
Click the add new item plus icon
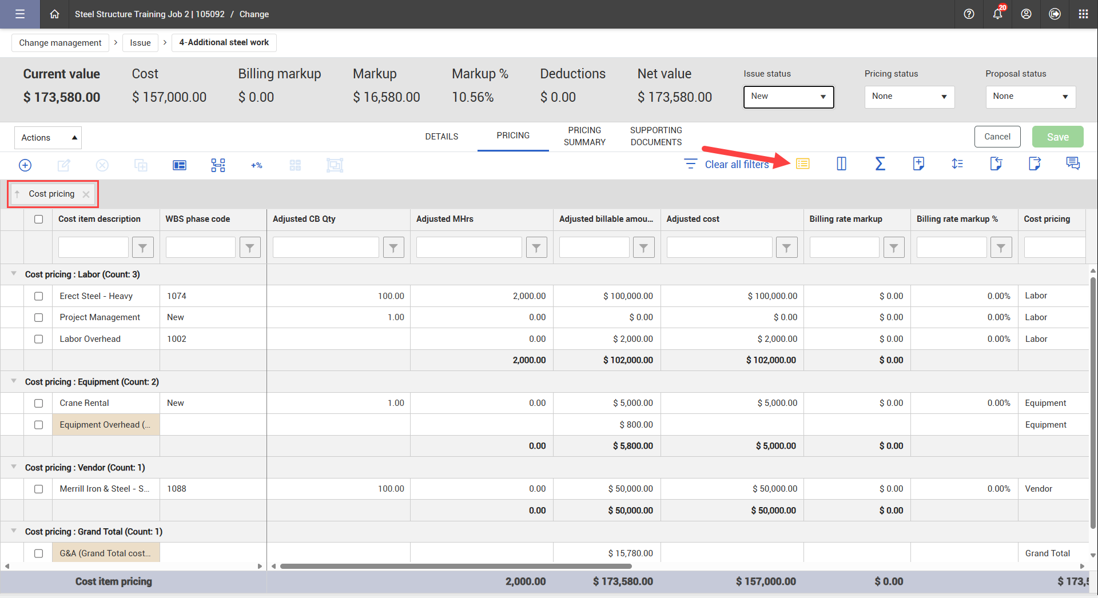(x=25, y=165)
